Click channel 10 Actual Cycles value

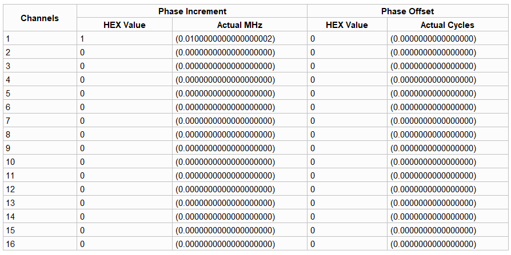[x=433, y=162]
